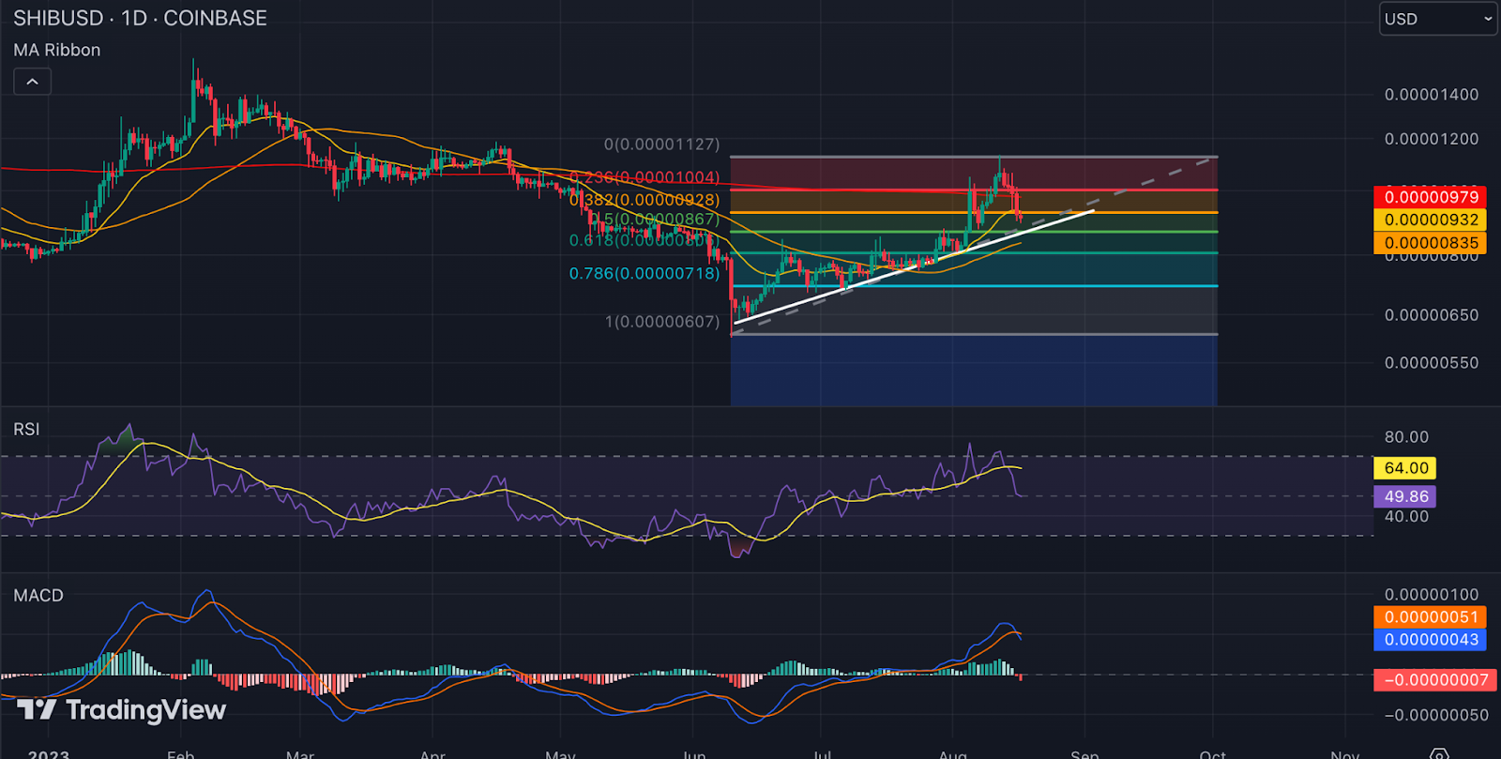Click the purple RSI value 49.86
1501x759 pixels.
click(1405, 496)
